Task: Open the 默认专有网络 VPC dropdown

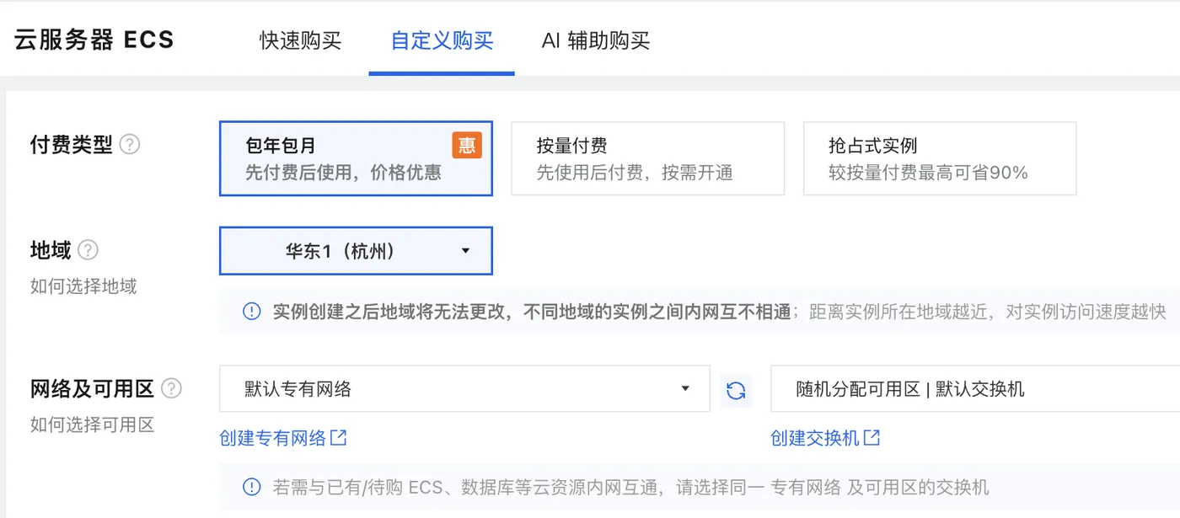Action: click(x=464, y=389)
